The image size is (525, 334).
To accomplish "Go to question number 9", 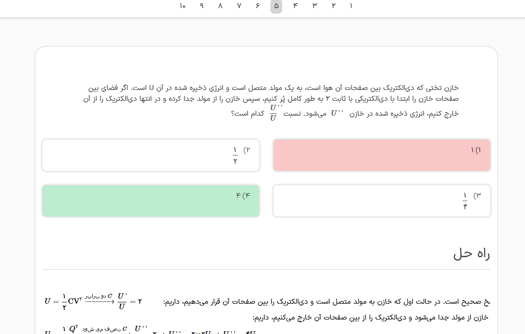I will pyautogui.click(x=201, y=6).
